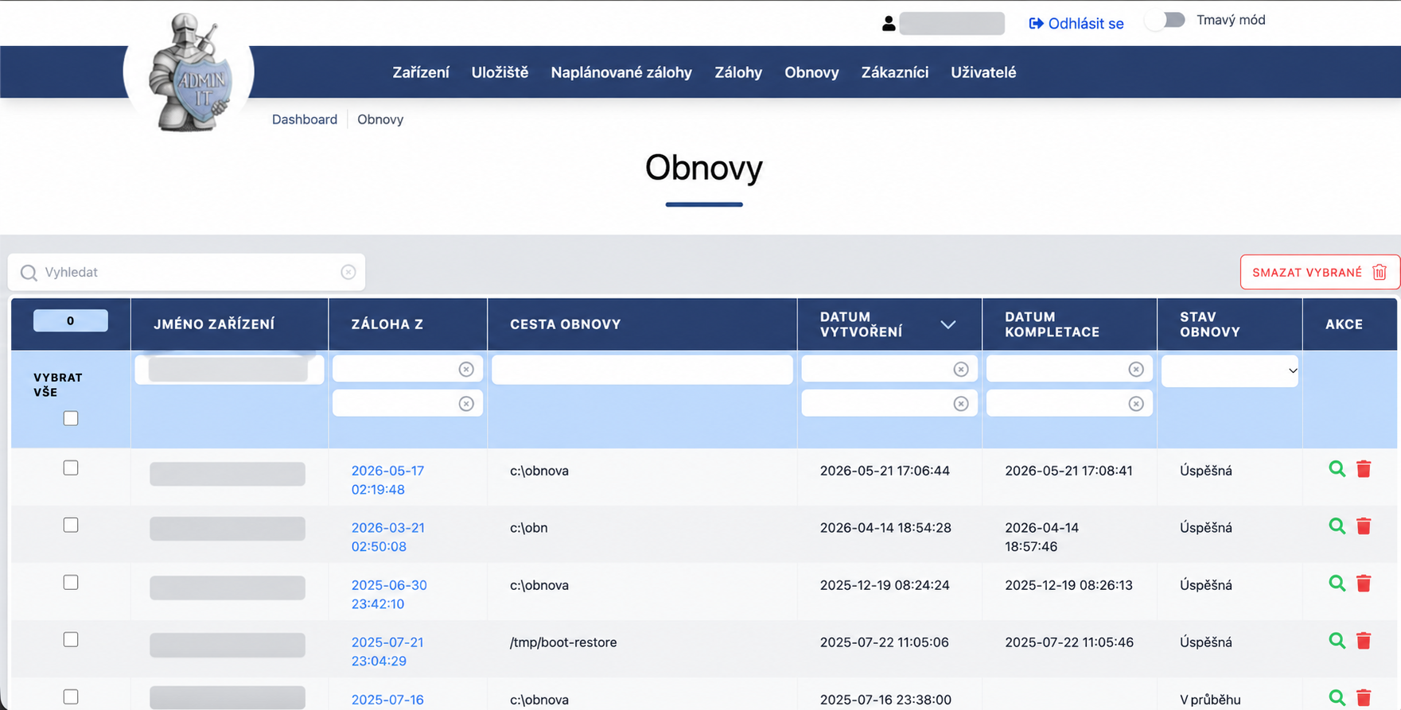Click the Smazat vybrané button
1401x710 pixels.
tap(1319, 272)
